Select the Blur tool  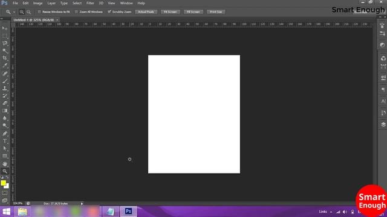tap(5, 118)
